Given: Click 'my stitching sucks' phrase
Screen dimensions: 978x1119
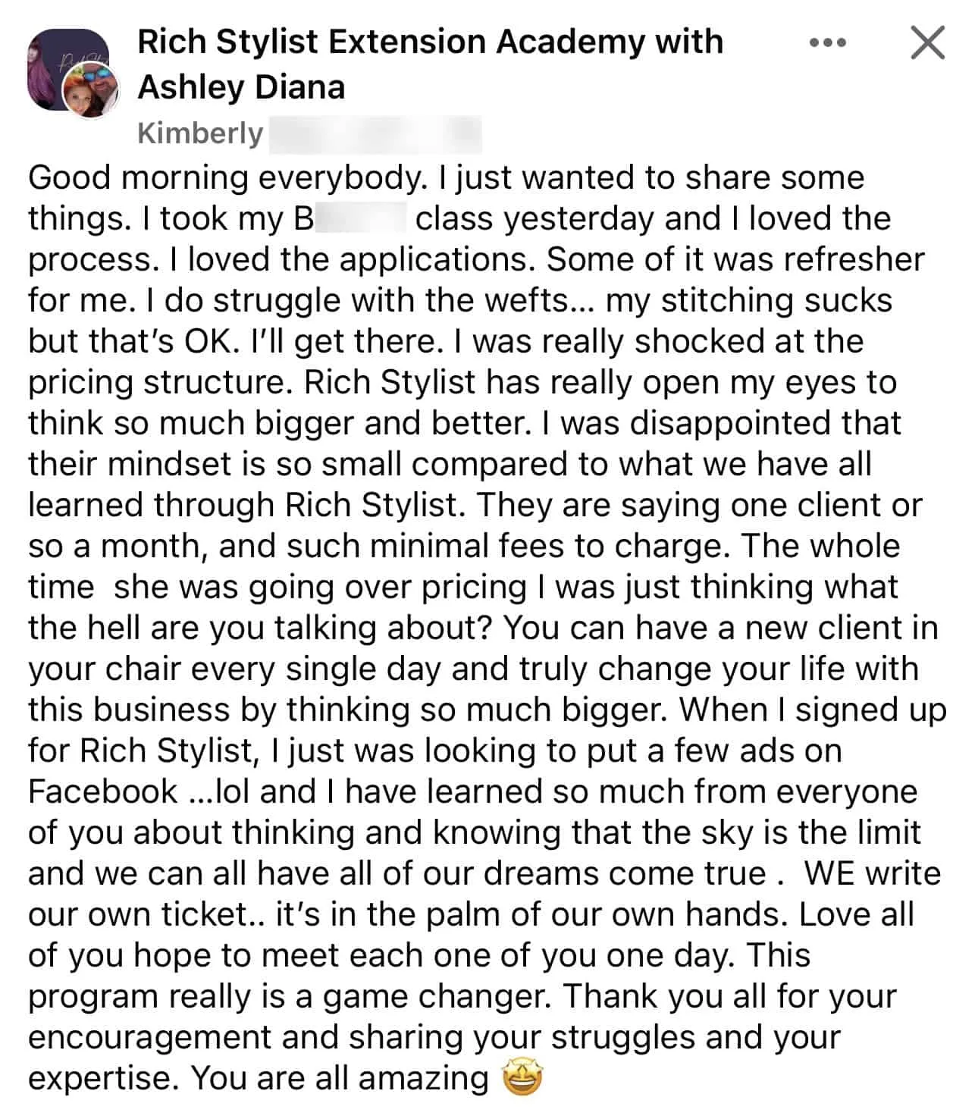Looking at the screenshot, I should point(749,301).
